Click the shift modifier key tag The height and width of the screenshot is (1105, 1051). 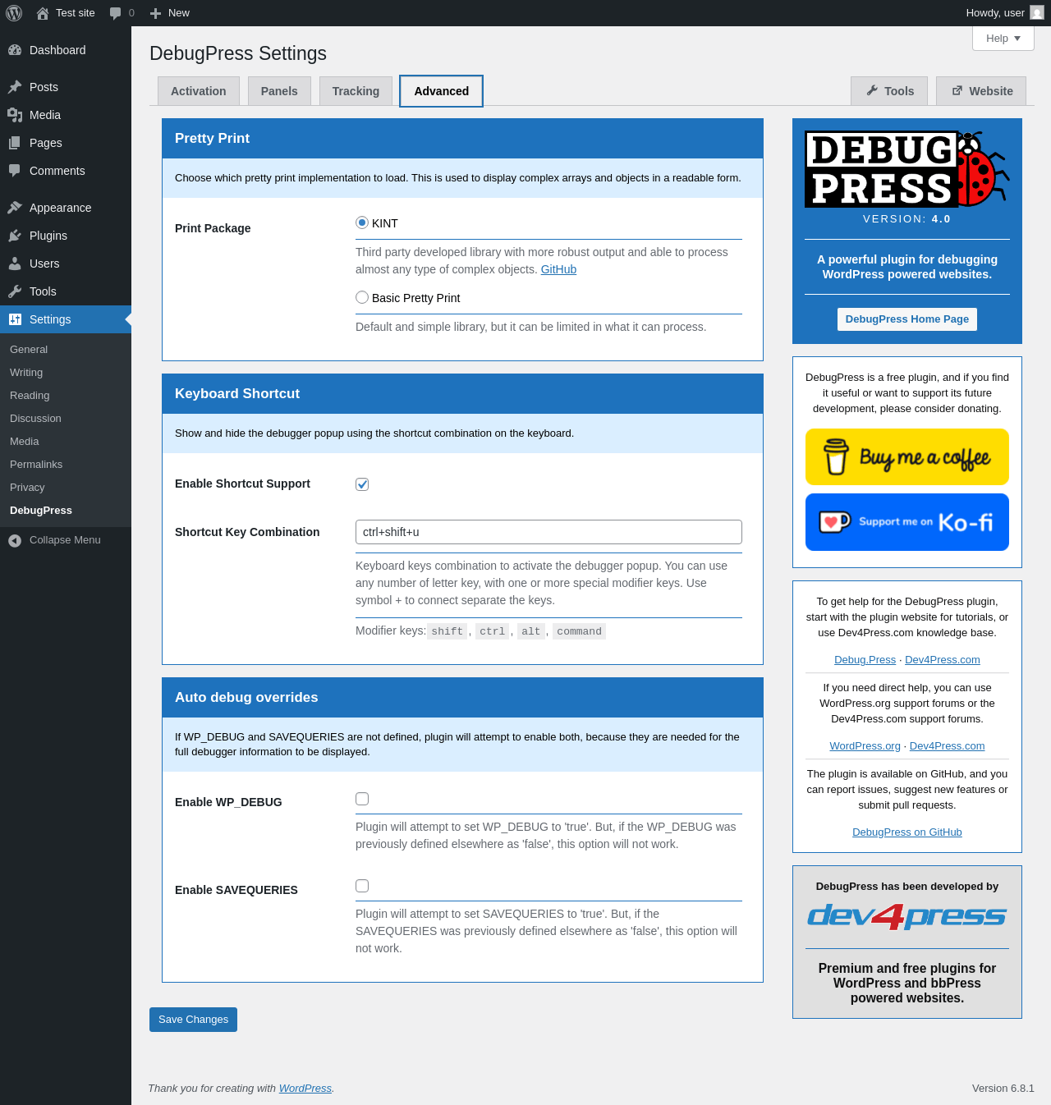click(447, 631)
